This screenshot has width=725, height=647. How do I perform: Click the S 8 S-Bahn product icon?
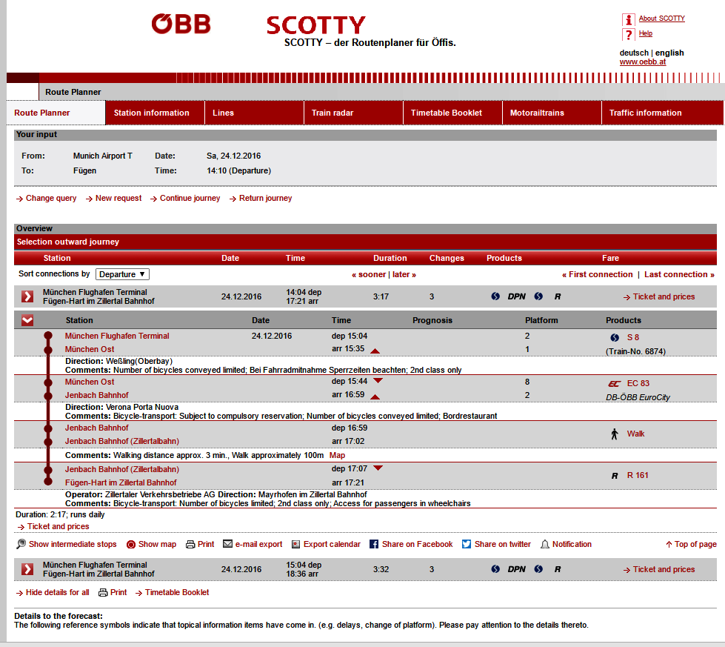(x=615, y=337)
